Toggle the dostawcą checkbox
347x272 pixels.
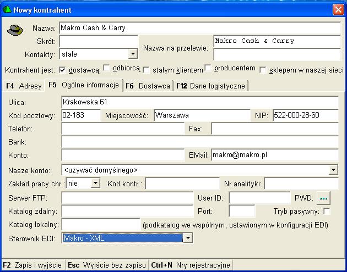(62, 70)
